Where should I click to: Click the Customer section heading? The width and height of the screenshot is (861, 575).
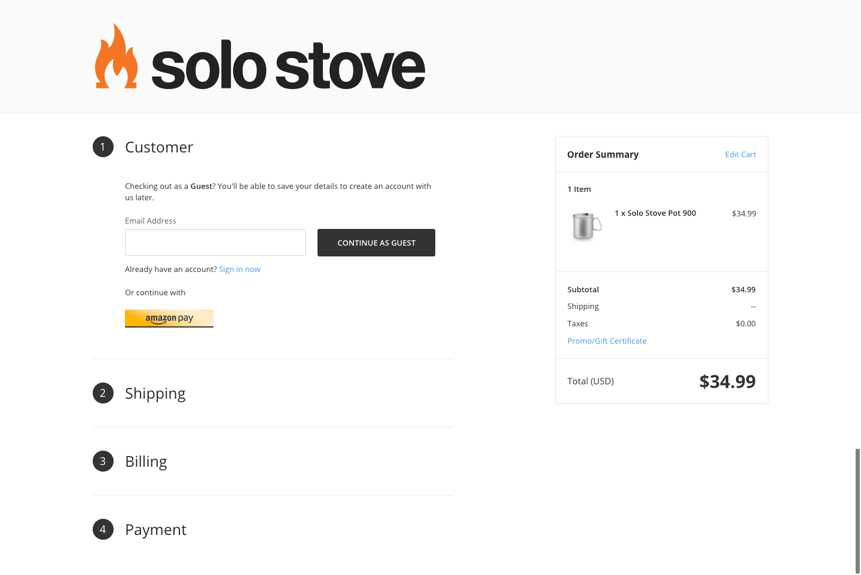[159, 147]
